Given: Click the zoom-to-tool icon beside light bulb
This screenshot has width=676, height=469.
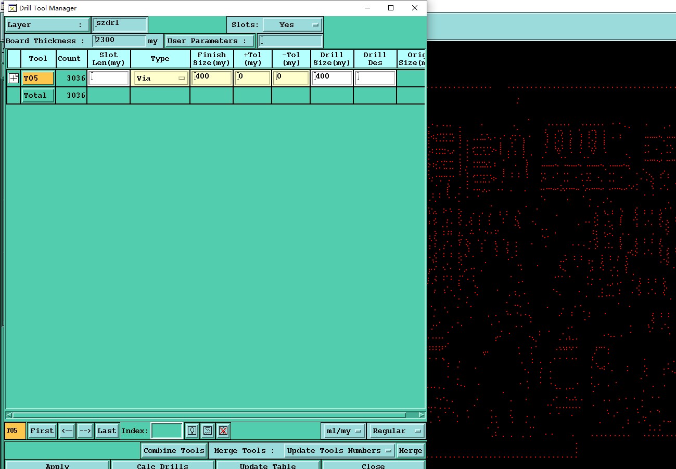Looking at the screenshot, I should coord(208,431).
